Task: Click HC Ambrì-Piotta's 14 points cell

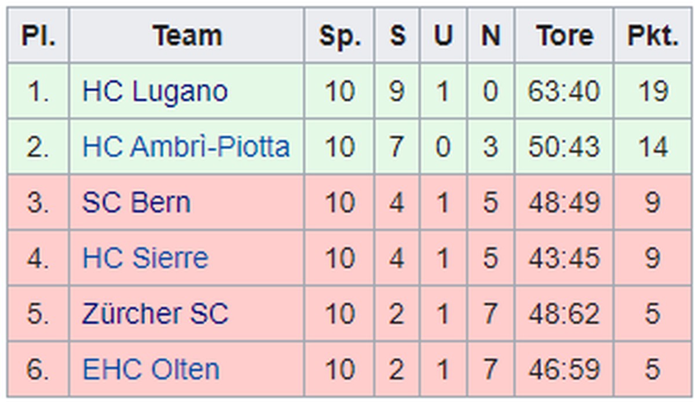Action: point(653,147)
